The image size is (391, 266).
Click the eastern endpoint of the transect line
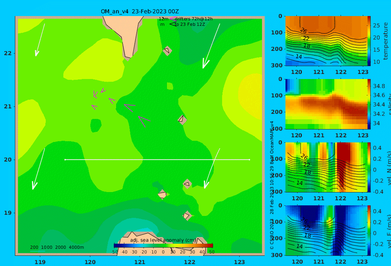click(x=249, y=160)
